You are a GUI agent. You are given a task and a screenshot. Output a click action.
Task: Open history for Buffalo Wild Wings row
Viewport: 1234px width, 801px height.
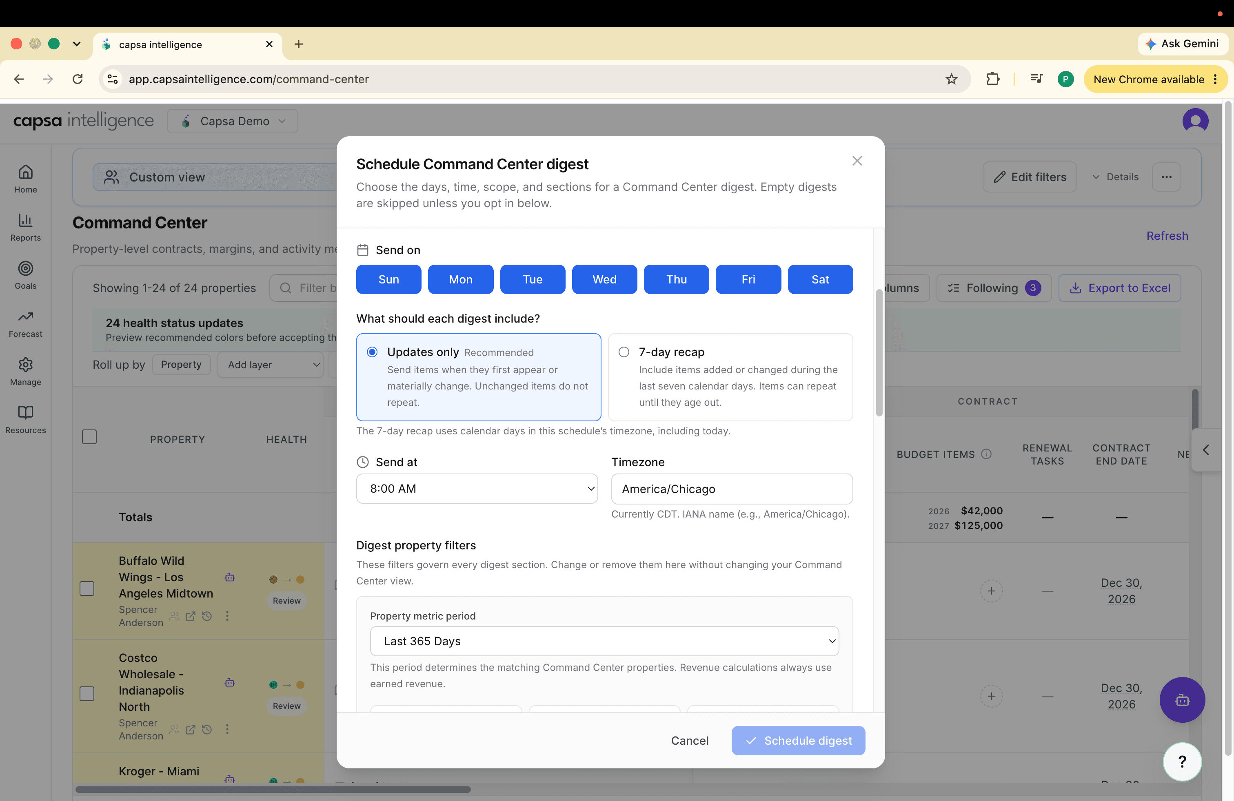pyautogui.click(x=207, y=615)
